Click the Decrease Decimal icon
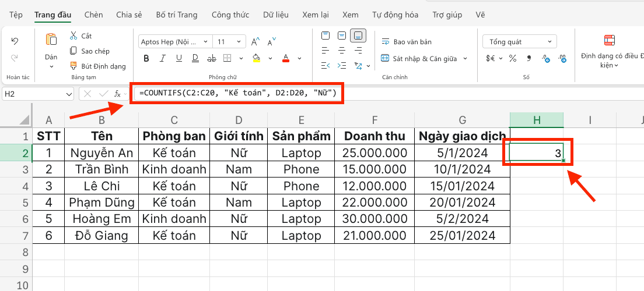 tap(545, 59)
